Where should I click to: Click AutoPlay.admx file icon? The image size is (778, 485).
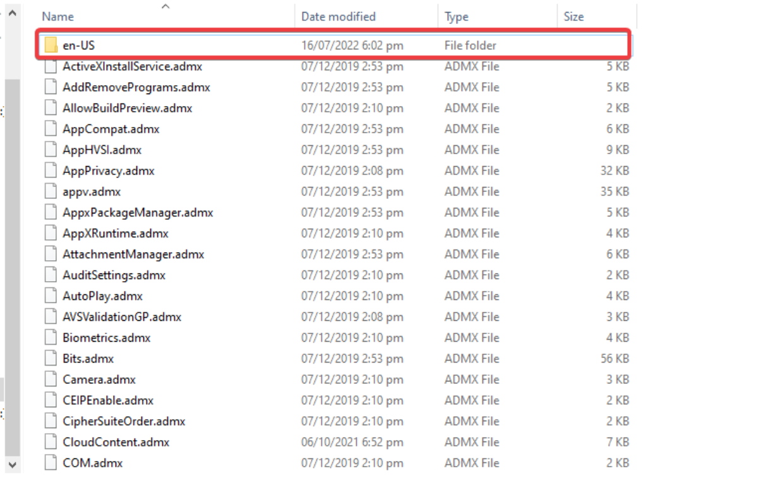pos(51,296)
